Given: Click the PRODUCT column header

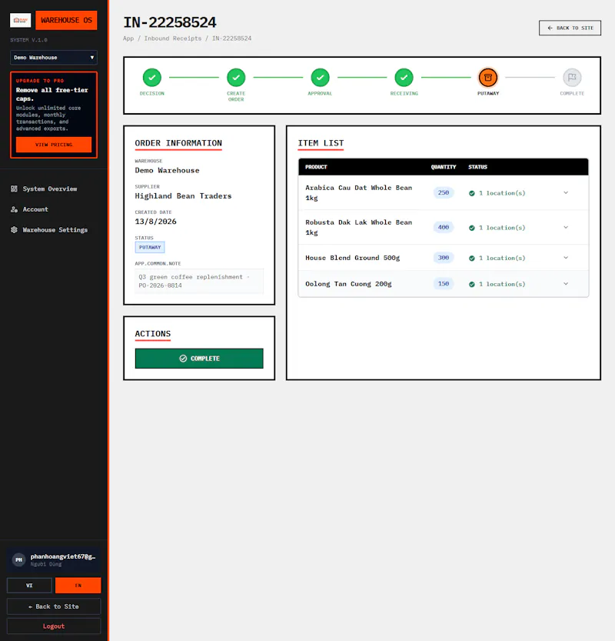Looking at the screenshot, I should [316, 167].
